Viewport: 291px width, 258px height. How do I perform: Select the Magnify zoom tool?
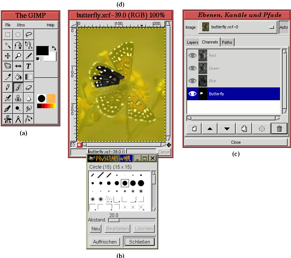pos(18,56)
